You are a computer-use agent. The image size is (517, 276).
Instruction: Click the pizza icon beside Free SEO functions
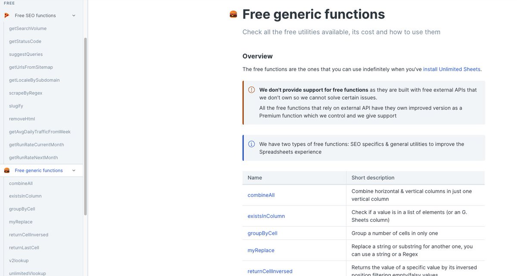(x=6, y=15)
